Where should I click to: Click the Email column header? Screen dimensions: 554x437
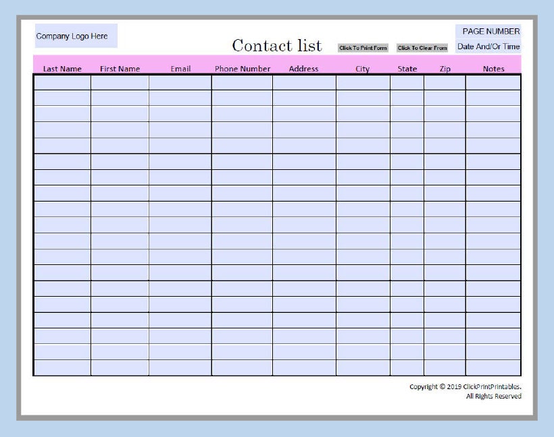click(180, 69)
